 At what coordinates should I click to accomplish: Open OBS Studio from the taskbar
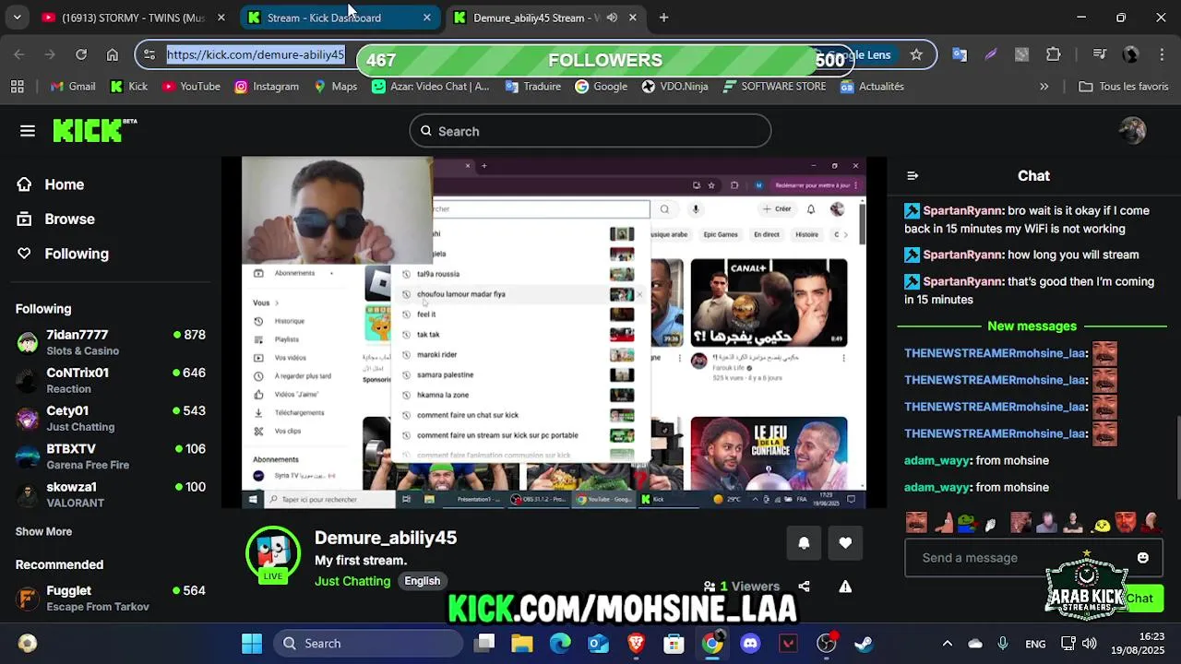(x=827, y=644)
